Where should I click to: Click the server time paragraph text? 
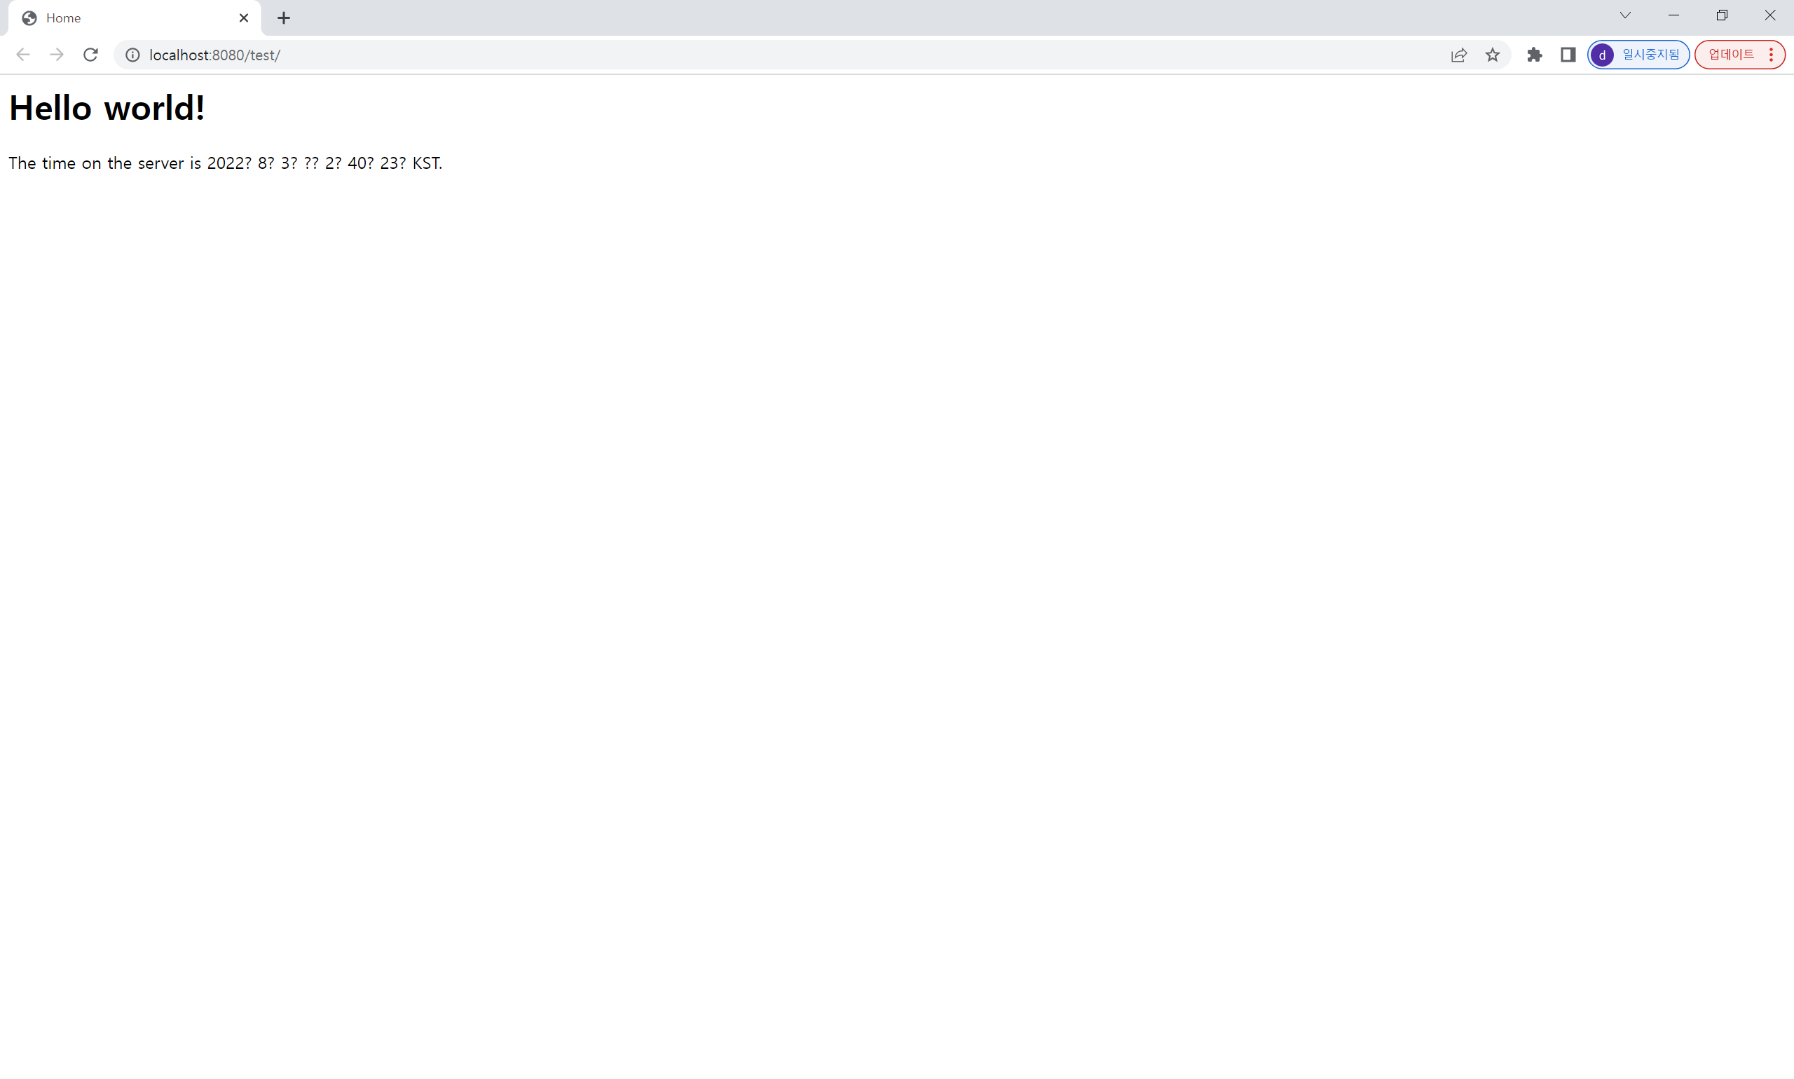pos(226,163)
